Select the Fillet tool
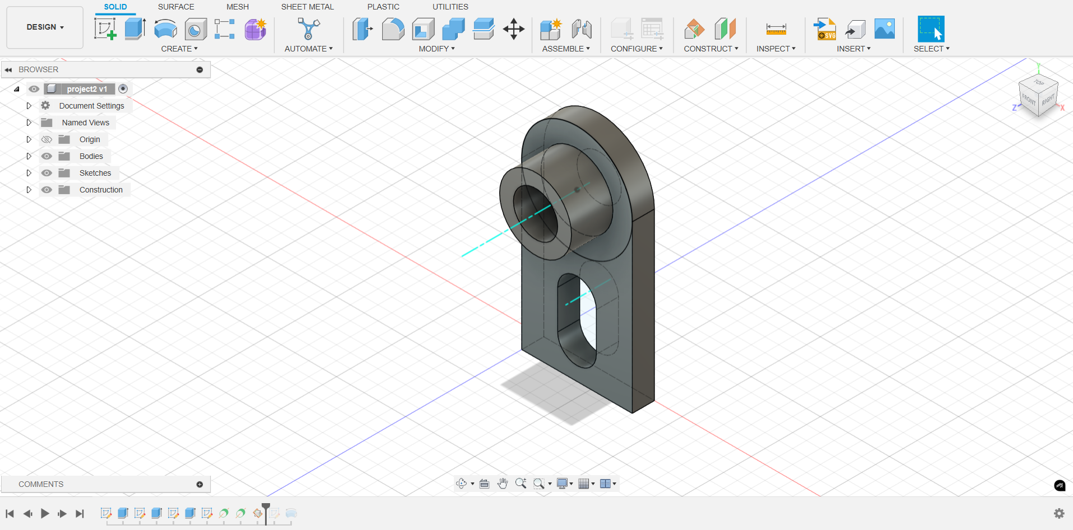 tap(393, 29)
